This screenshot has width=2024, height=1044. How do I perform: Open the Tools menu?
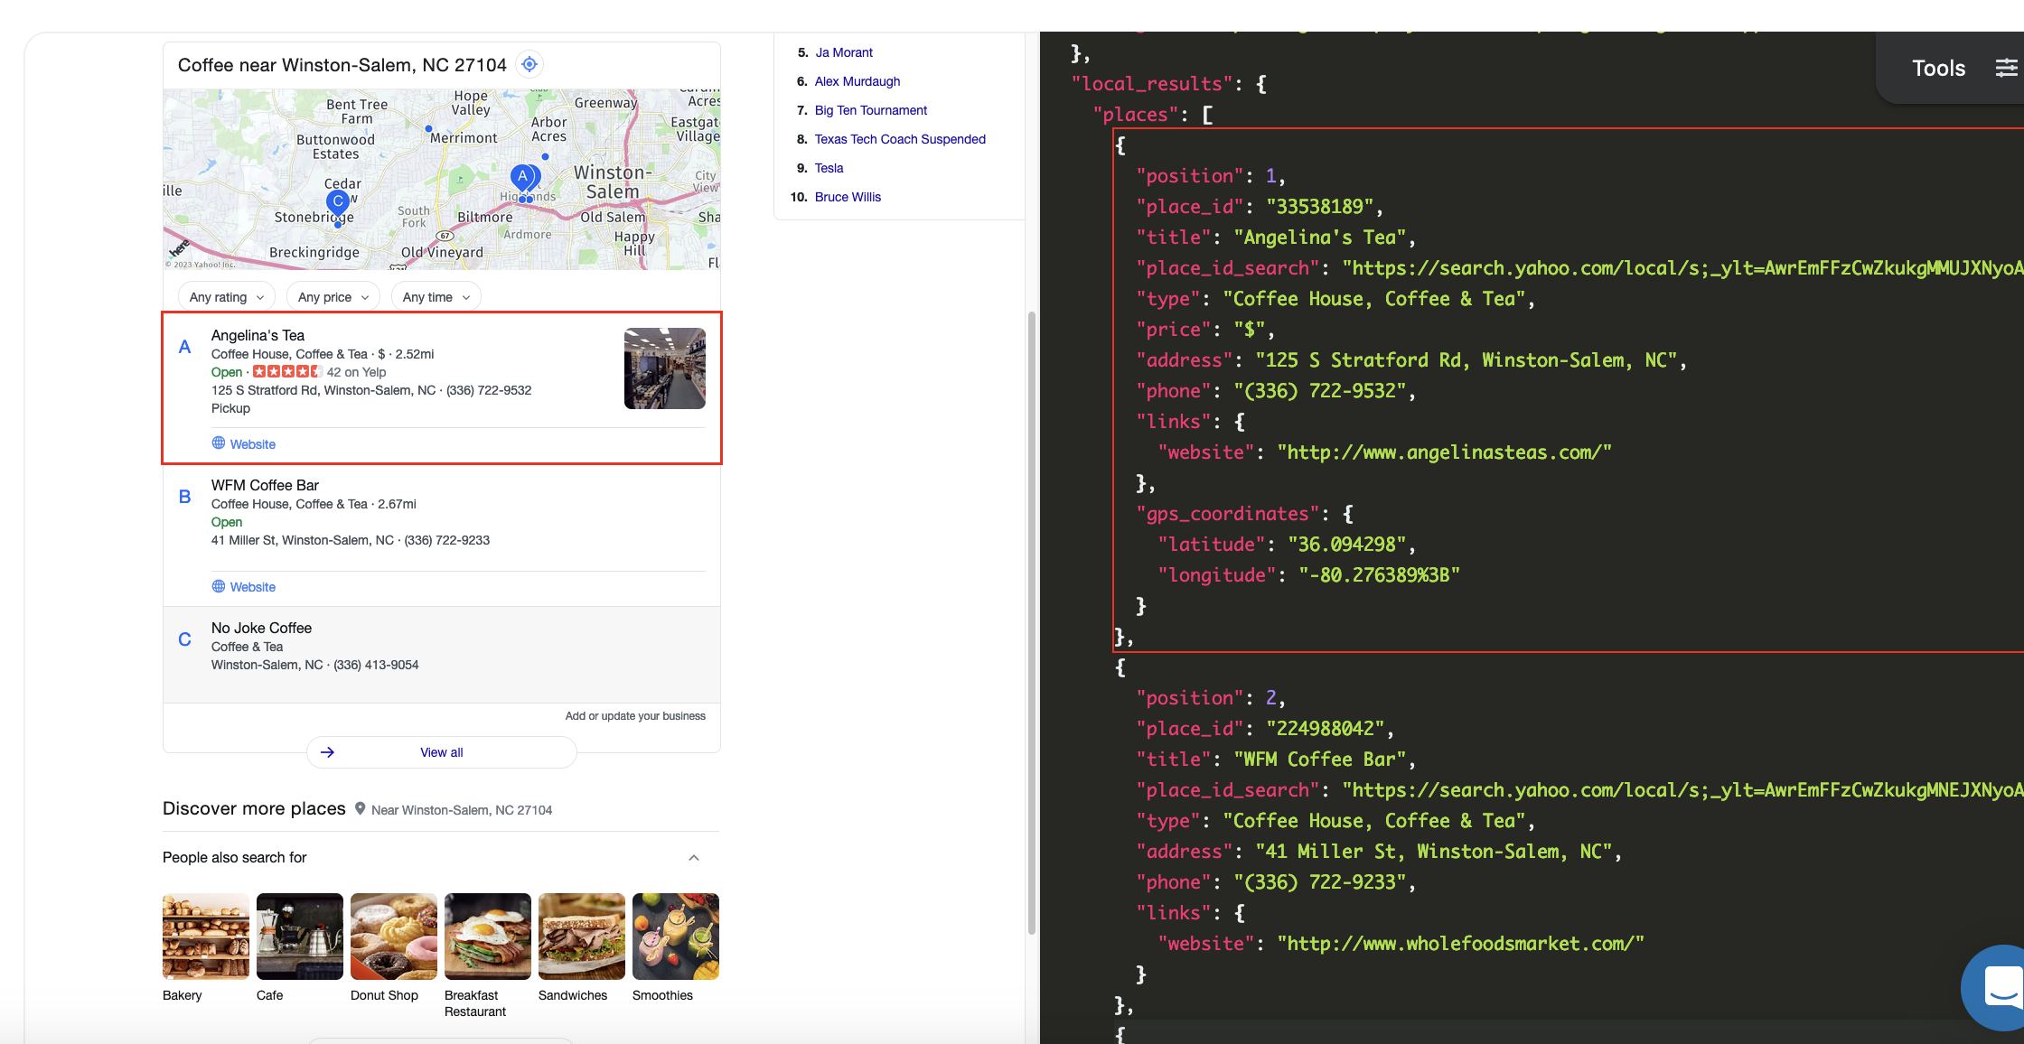click(1937, 67)
